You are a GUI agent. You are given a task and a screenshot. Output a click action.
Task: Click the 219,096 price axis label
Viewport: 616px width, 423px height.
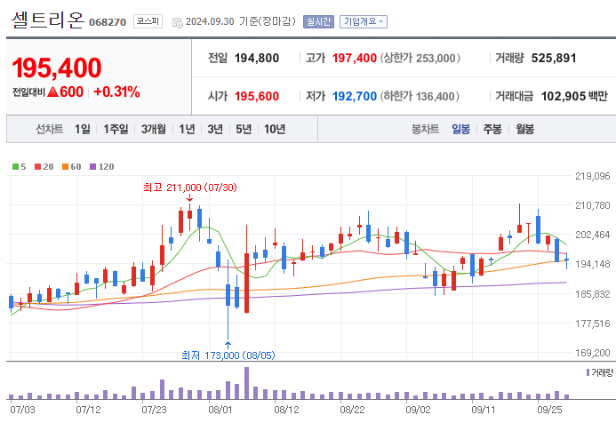[592, 176]
